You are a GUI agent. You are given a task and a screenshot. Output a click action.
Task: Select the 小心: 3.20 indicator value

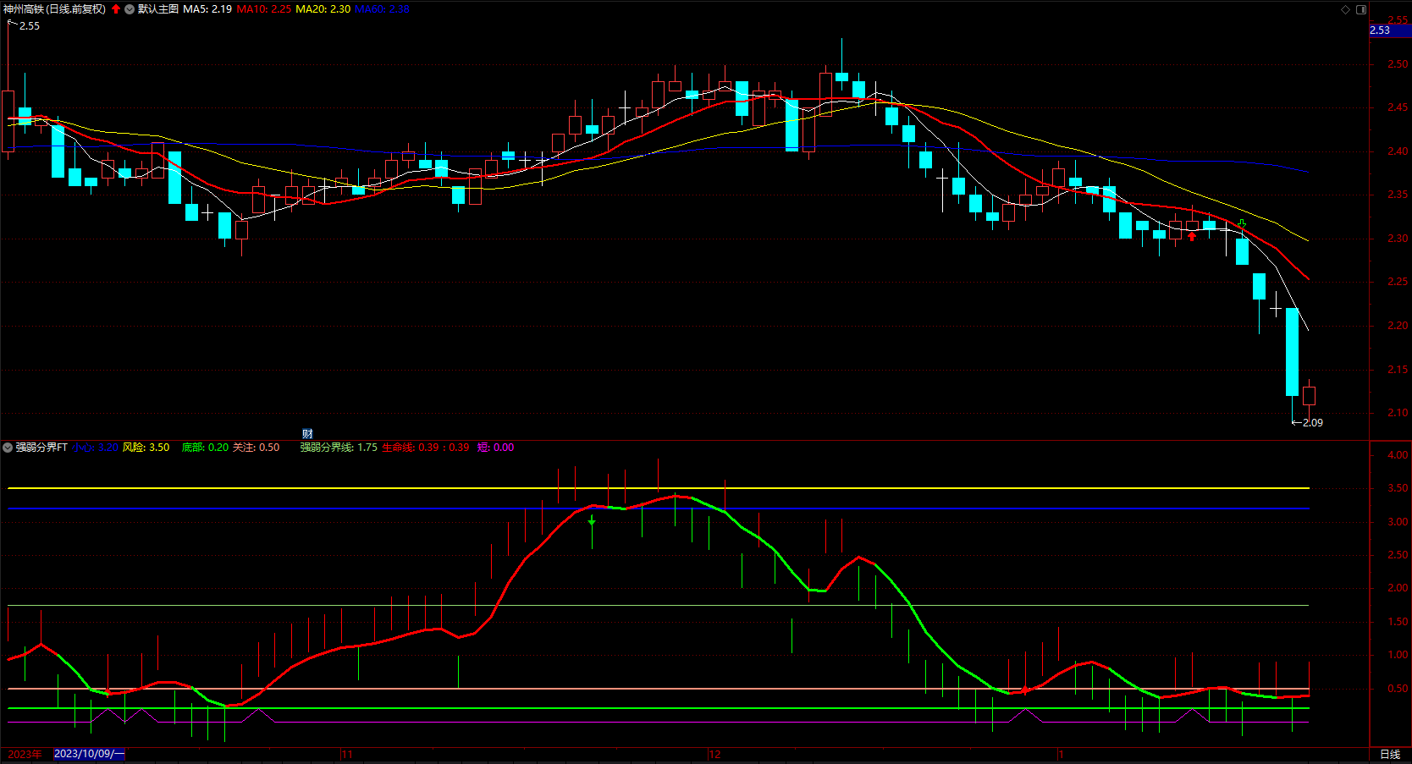pos(95,448)
